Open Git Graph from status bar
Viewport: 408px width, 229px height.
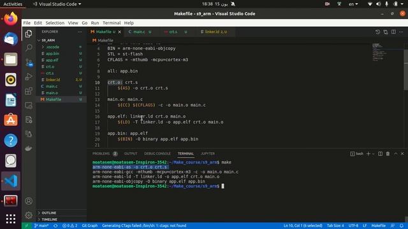(89, 226)
